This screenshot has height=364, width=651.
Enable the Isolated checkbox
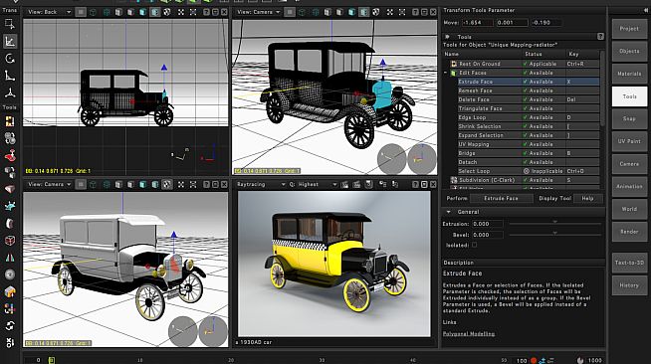pyautogui.click(x=474, y=245)
